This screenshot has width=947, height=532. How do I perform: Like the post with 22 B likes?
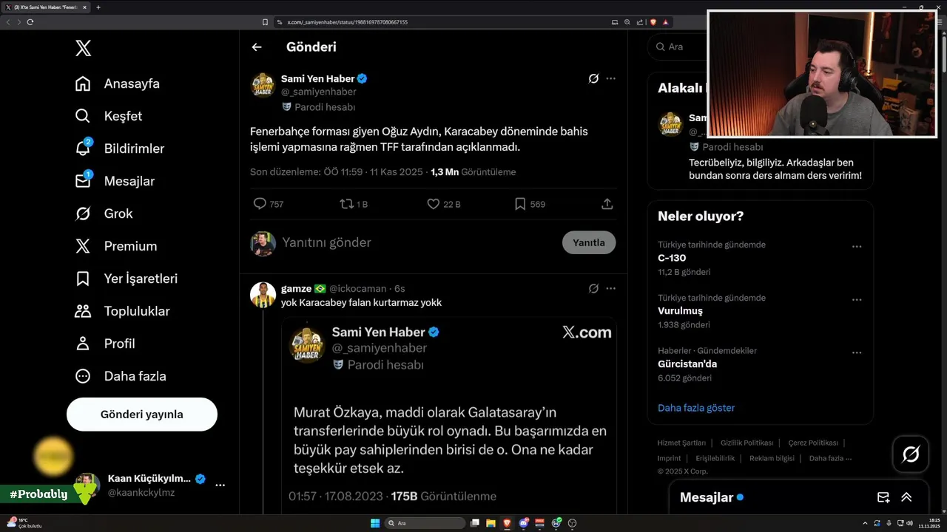434,204
